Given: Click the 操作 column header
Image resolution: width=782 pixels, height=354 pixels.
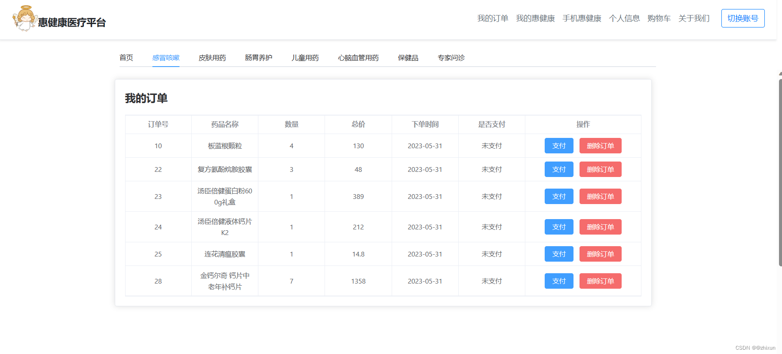Looking at the screenshot, I should 583,124.
